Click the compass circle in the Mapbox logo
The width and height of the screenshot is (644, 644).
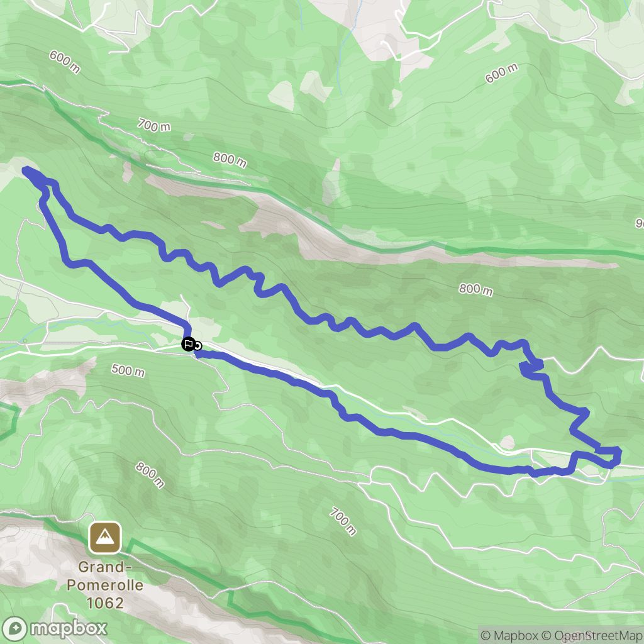15,629
